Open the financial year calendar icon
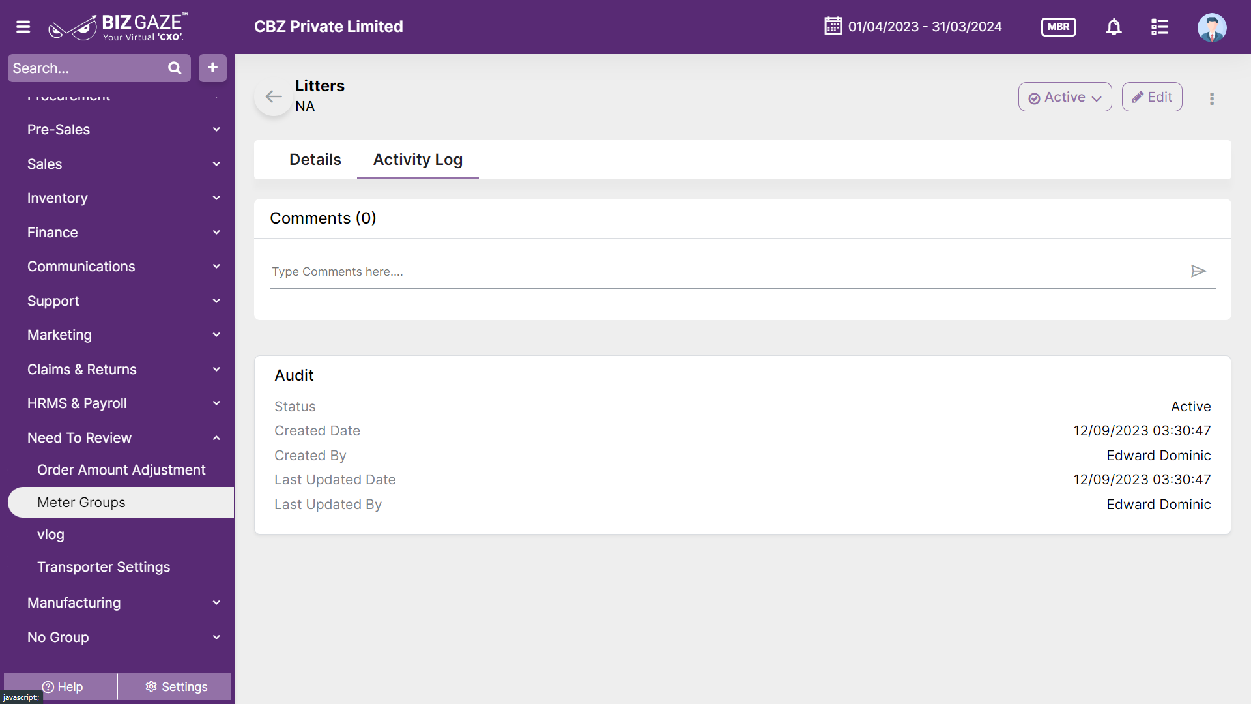1251x704 pixels. (x=833, y=26)
